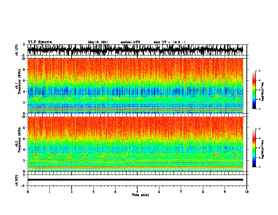Click the "-3" label on ch.1 color scale
Viewport: 278px width, 215px height.
pos(259,71)
